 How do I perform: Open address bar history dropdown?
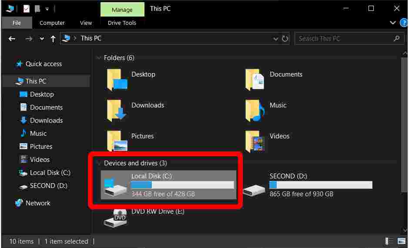[275, 39]
